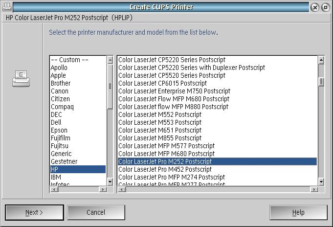Viewport: 333px width, 227px height.
Task: Click the model list's scroll left arrow
Action: (122, 189)
